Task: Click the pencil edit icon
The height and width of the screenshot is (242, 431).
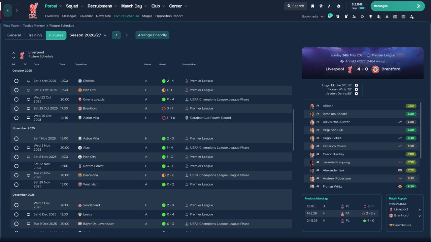Action: click(329, 6)
